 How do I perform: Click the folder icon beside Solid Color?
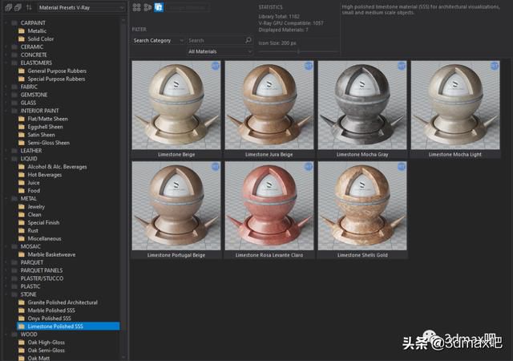click(x=22, y=39)
